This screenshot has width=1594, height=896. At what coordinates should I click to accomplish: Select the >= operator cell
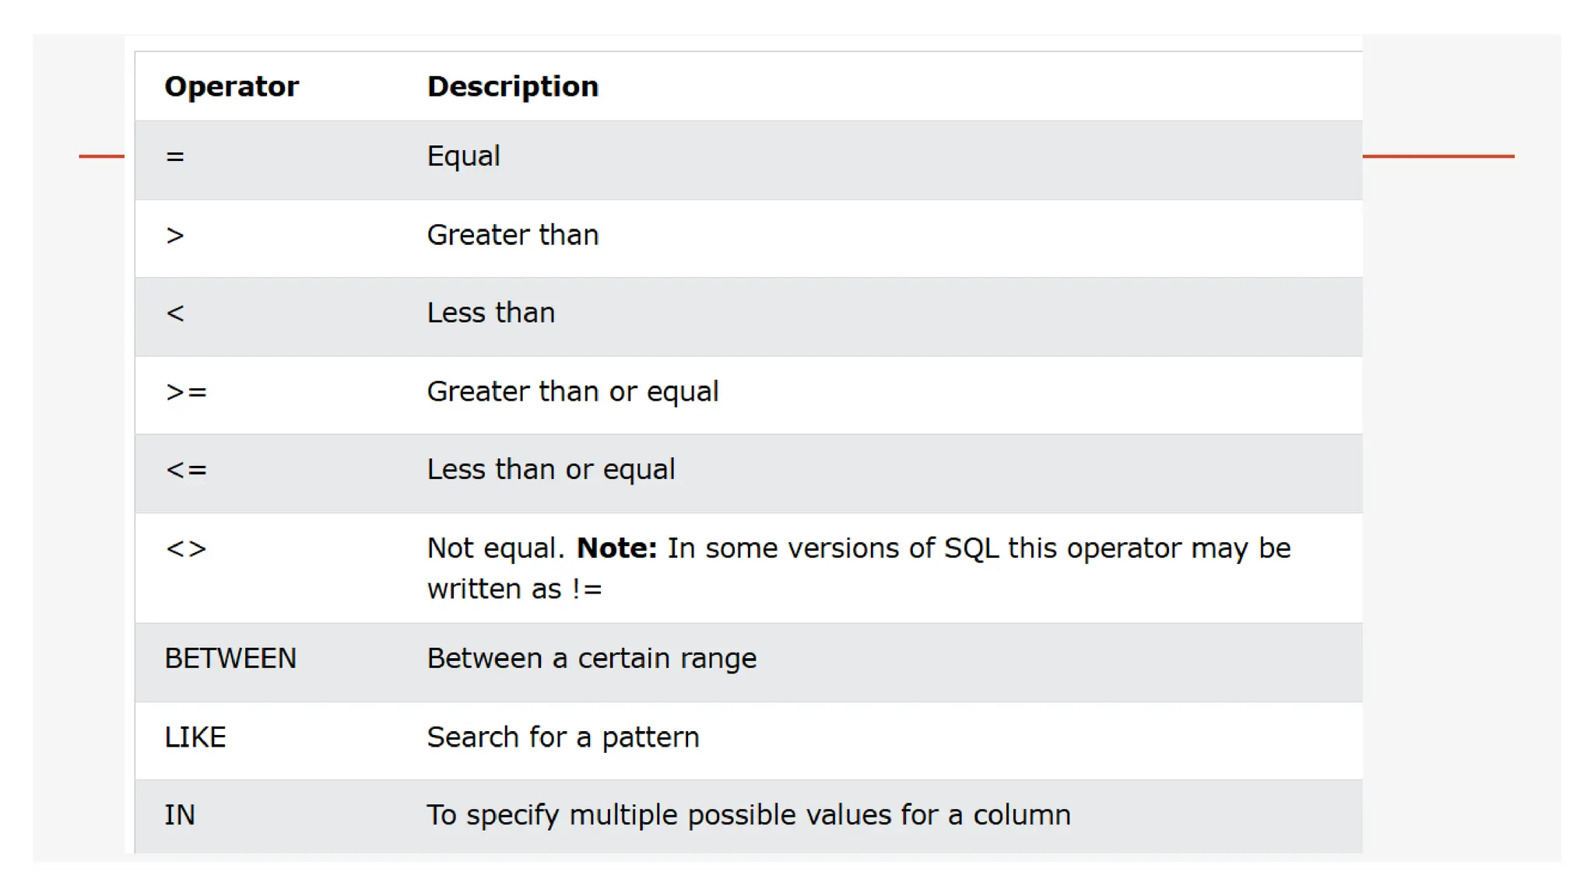click(186, 392)
